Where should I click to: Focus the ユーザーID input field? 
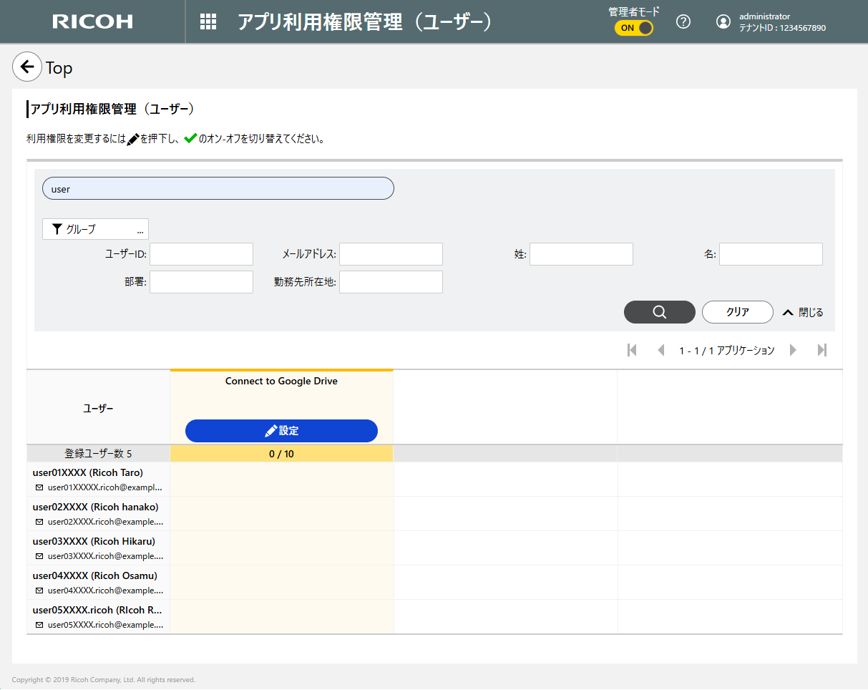(201, 254)
